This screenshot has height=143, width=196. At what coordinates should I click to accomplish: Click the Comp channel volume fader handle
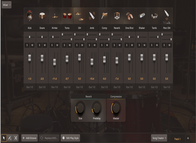tap(104, 60)
